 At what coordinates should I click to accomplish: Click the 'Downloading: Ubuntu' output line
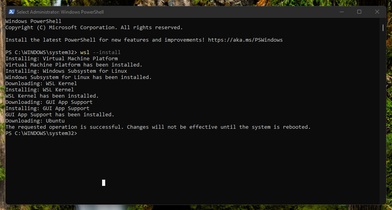(35, 121)
